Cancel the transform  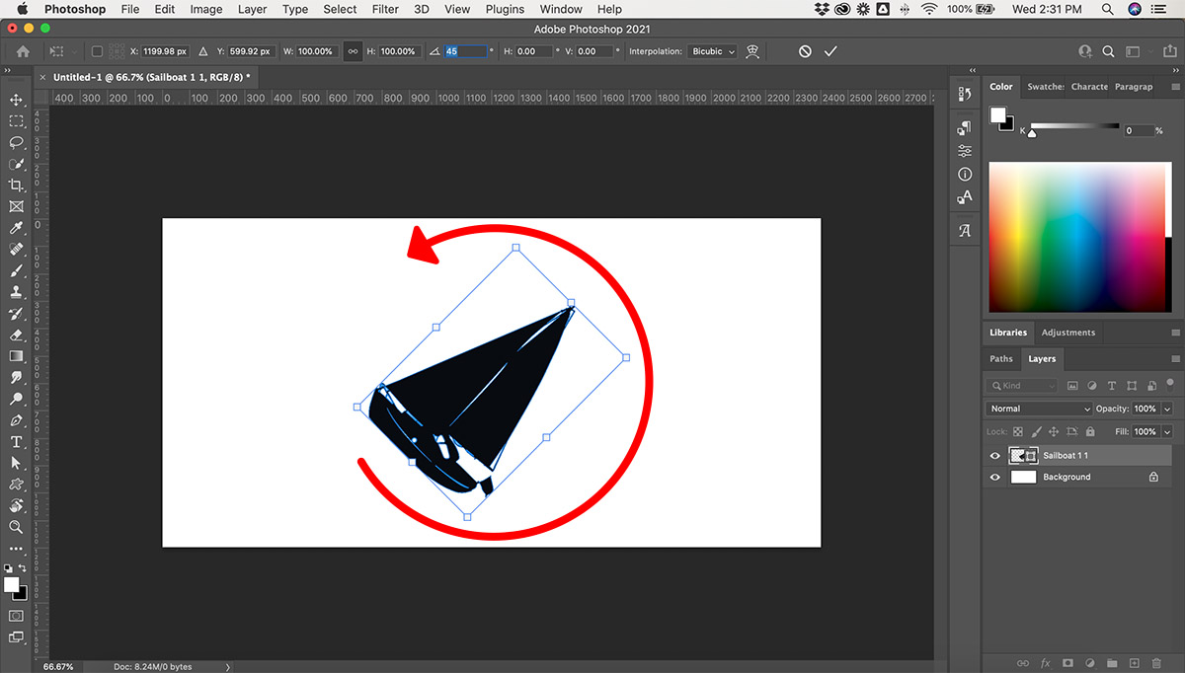tap(805, 51)
